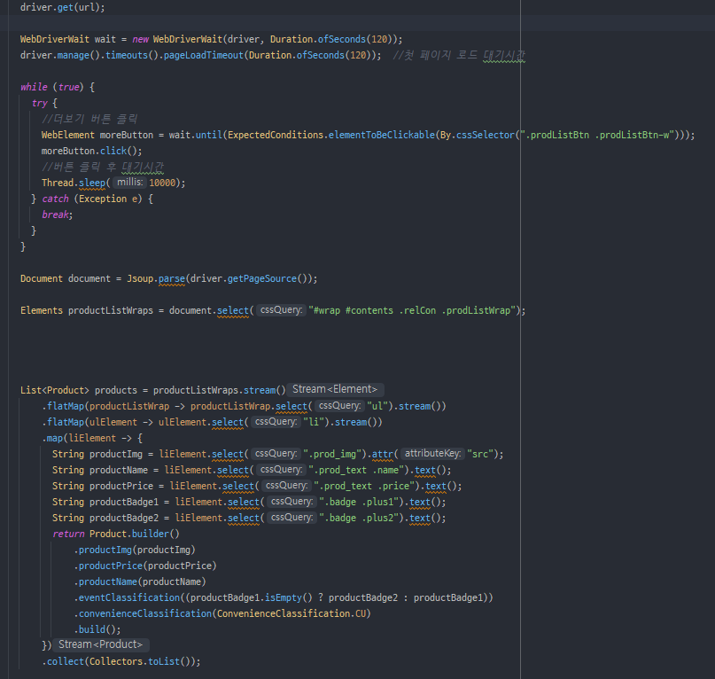
Task: Place cursor on the 'while' keyword
Action: click(x=34, y=87)
